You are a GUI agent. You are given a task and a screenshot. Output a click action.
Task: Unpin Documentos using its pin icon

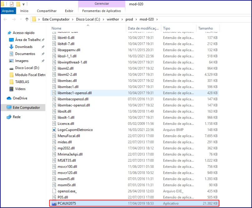(43, 54)
